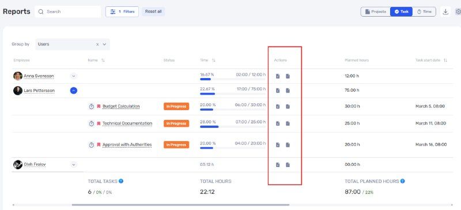Click Lars Pettersson's 22.67 % progress bar

coord(233,94)
